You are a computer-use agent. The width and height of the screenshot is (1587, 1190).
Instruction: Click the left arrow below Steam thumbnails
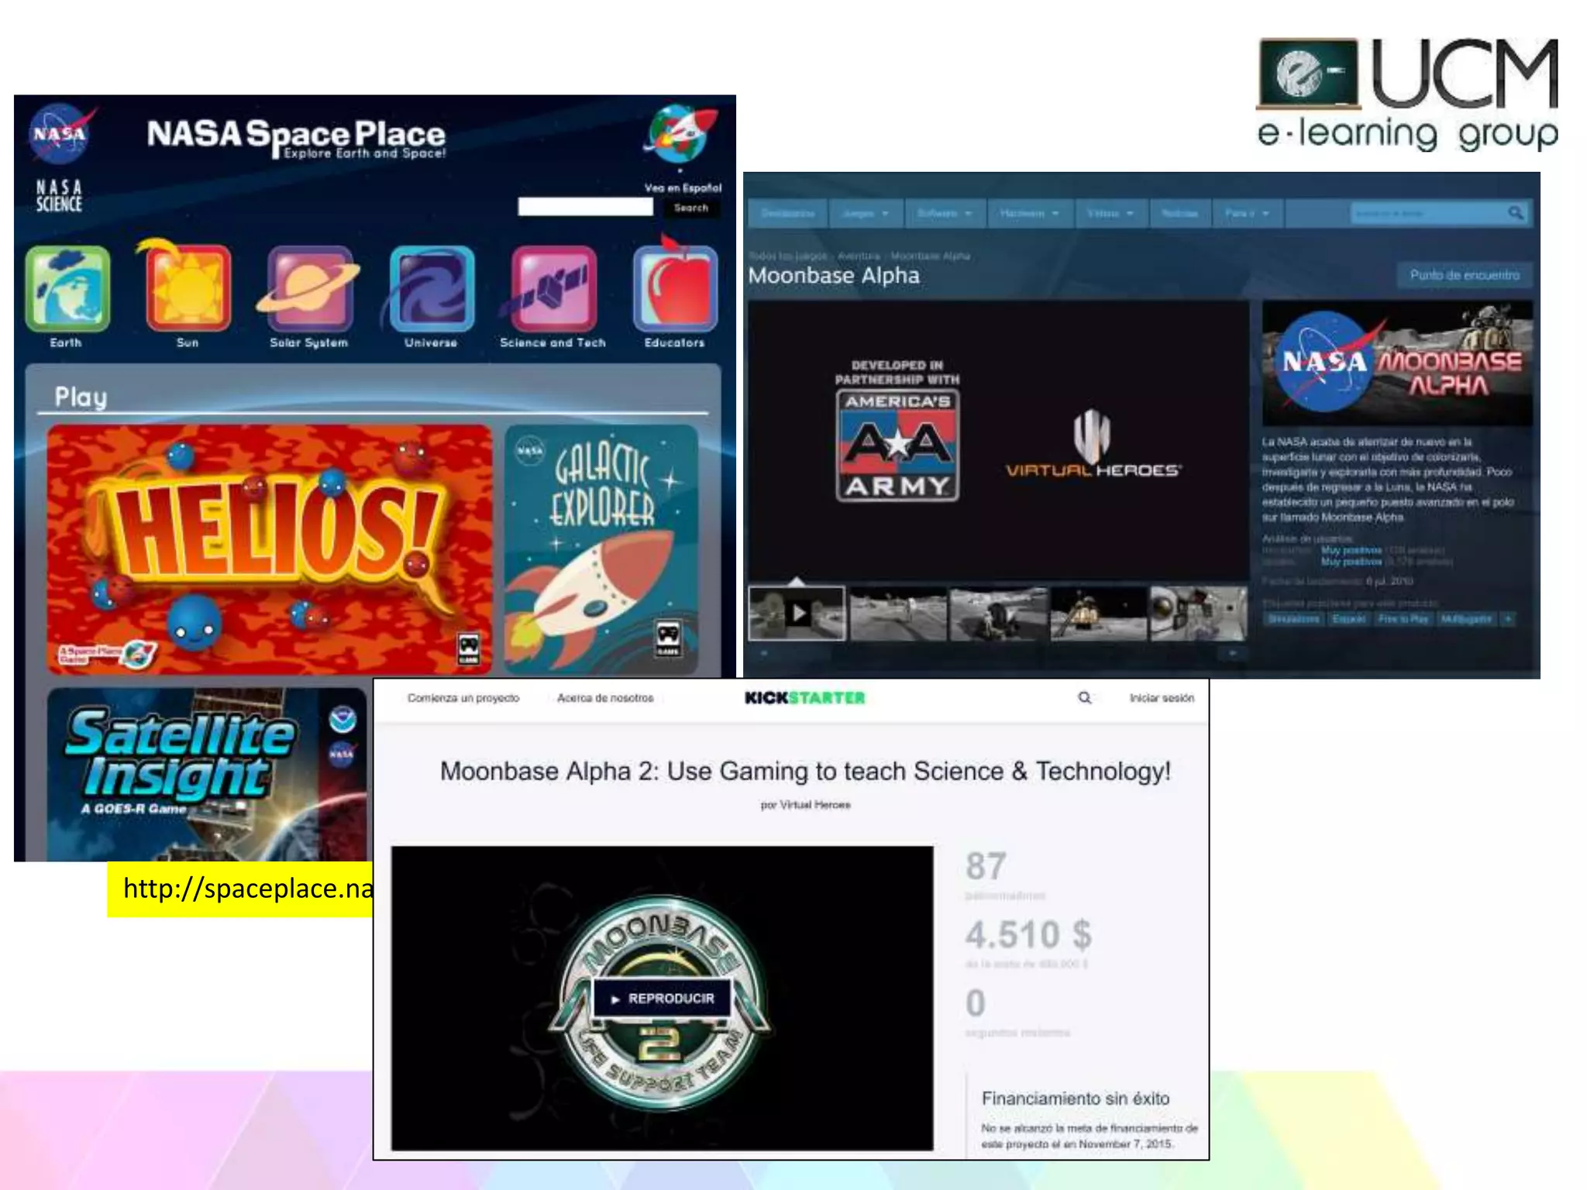tap(763, 653)
